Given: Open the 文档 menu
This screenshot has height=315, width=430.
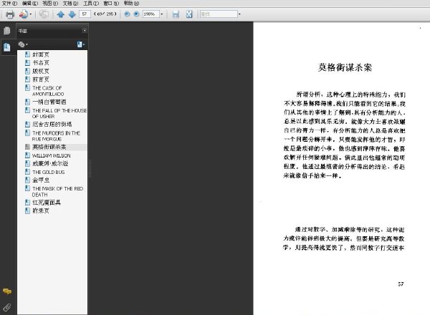Looking at the screenshot, I should click(x=70, y=4).
